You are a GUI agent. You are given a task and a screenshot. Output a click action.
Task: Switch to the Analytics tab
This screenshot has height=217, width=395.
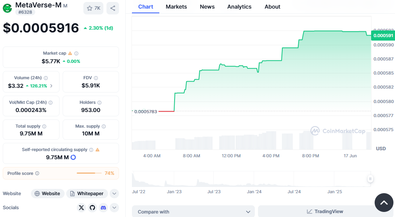coord(239,7)
